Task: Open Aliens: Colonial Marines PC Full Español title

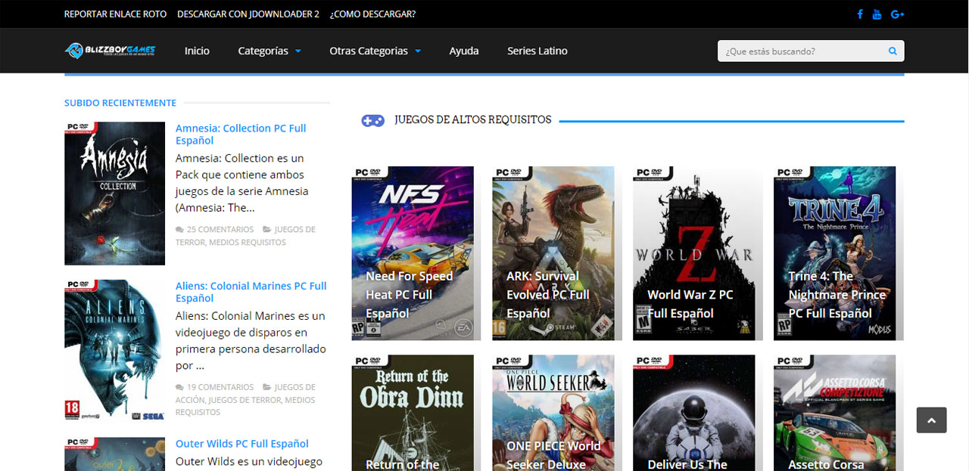Action: tap(251, 292)
